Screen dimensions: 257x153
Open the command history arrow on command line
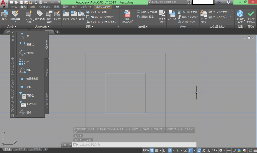point(195,145)
